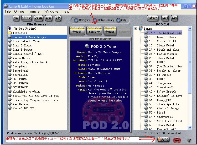The width and height of the screenshot is (197, 145).
Task: Open the Online menu
Action: pyautogui.click(x=19, y=12)
